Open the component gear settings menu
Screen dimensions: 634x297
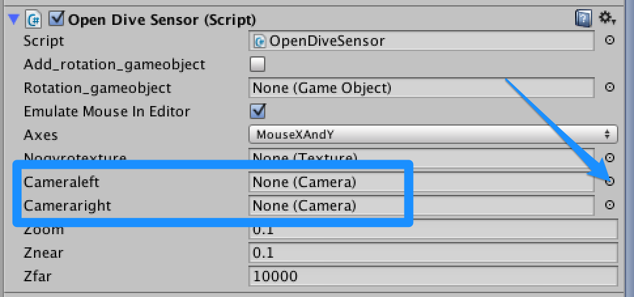(607, 18)
